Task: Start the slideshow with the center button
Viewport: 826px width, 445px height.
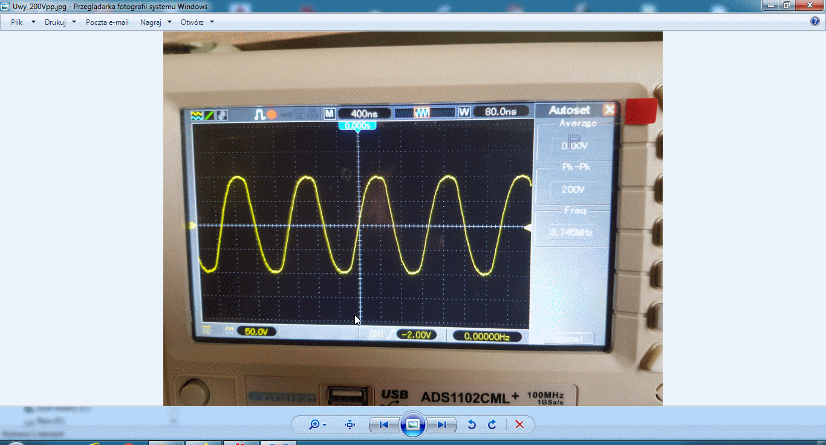Action: coord(413,424)
